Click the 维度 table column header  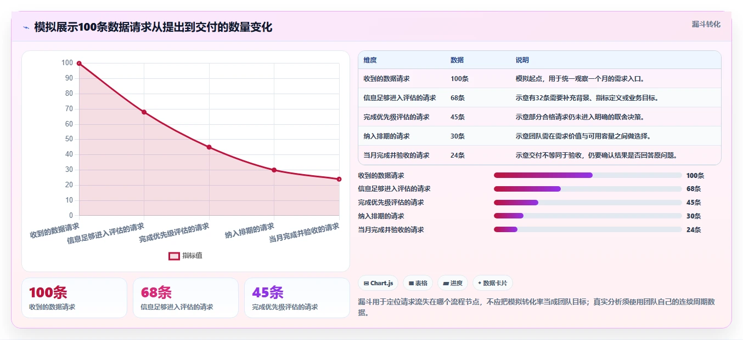pos(370,60)
